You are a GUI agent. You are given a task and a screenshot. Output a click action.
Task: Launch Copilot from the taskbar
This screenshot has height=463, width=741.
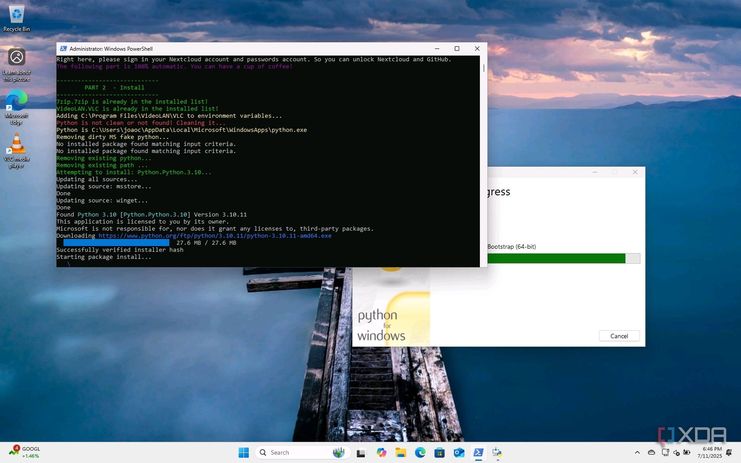381,452
